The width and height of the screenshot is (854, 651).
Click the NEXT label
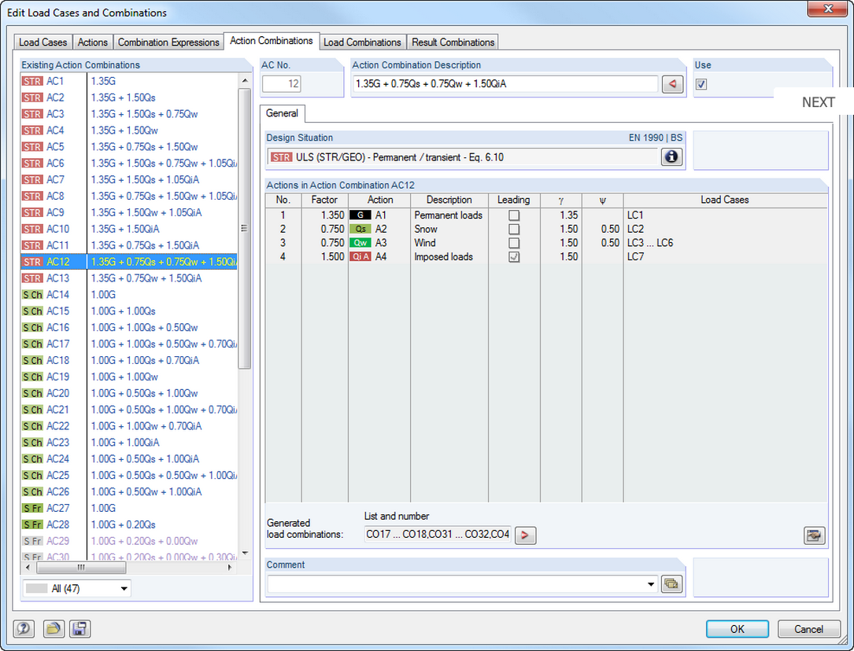pos(818,102)
